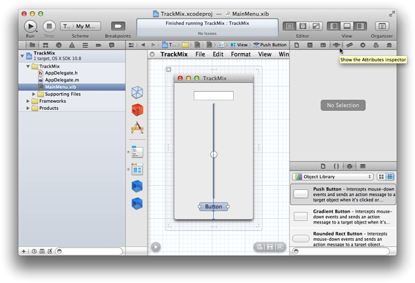The width and height of the screenshot is (415, 283).
Task: Open the Edit menu item
Action: (218, 55)
